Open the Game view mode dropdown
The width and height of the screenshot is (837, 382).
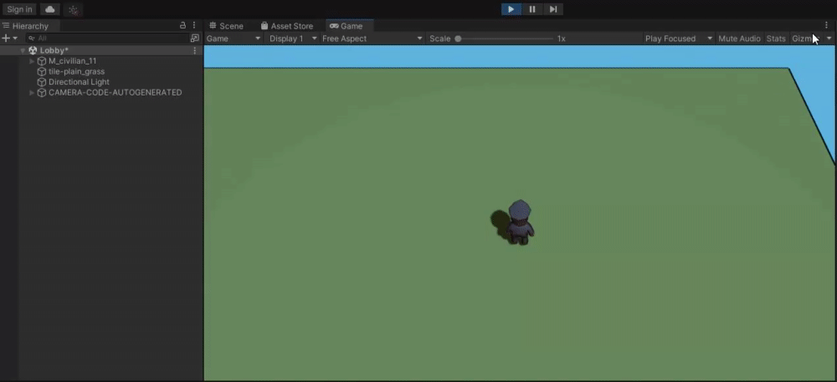[234, 39]
